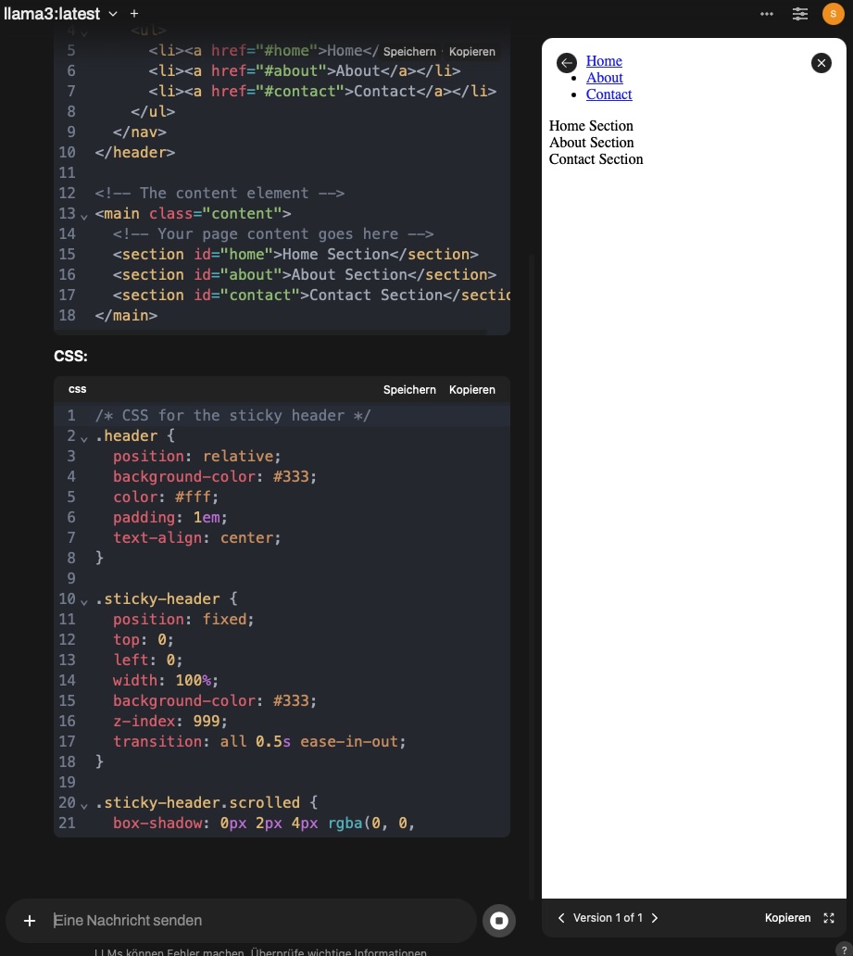The width and height of the screenshot is (853, 956).
Task: Go to the next artifact version
Action: [x=655, y=918]
